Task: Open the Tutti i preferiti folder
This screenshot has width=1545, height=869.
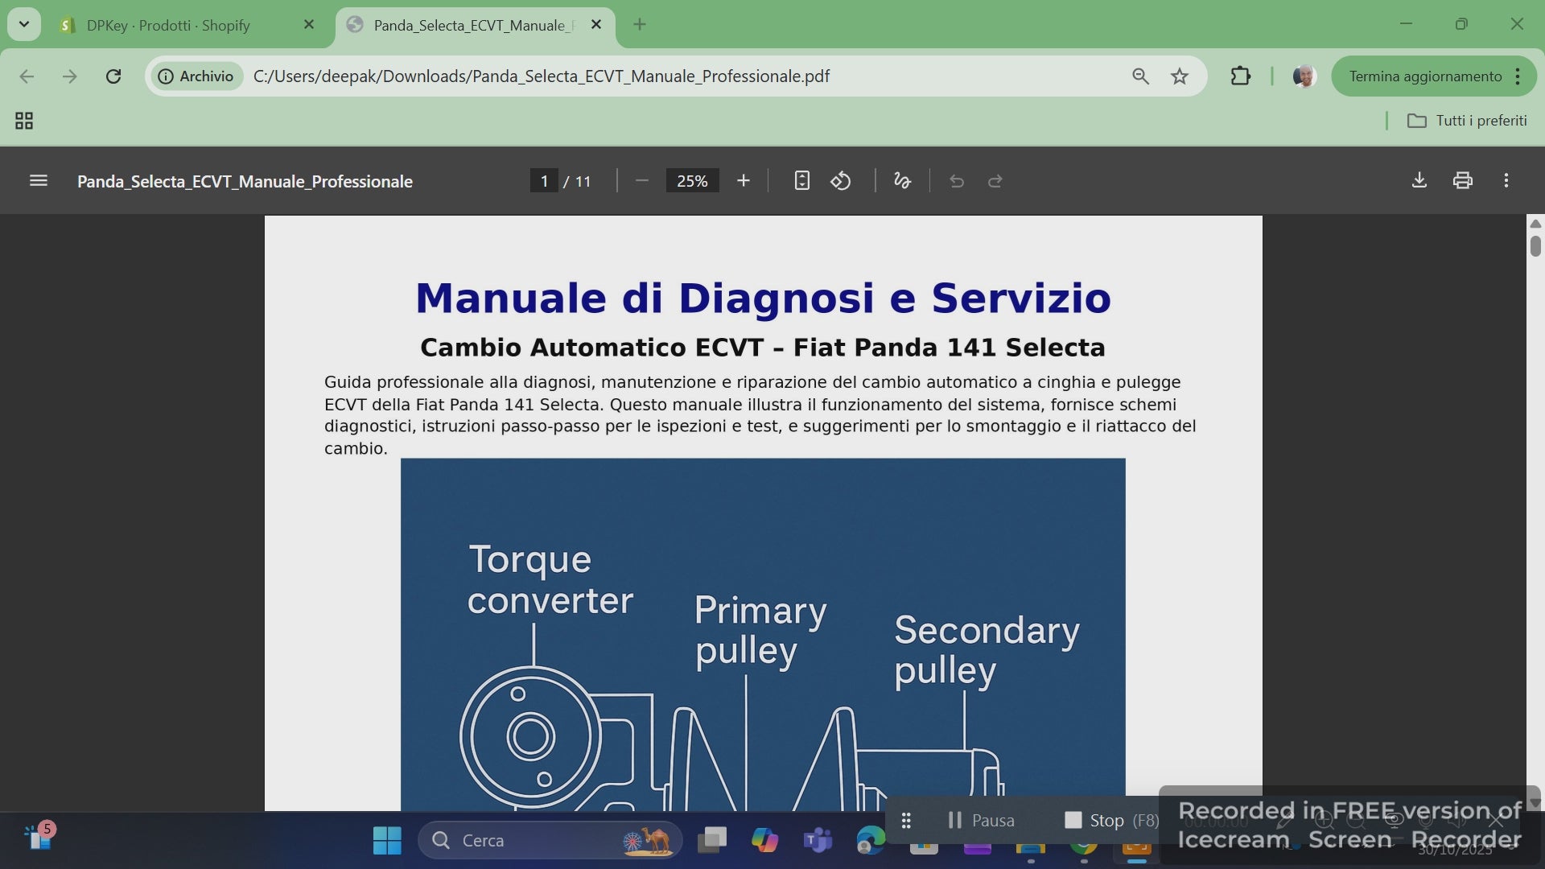Action: point(1466,121)
